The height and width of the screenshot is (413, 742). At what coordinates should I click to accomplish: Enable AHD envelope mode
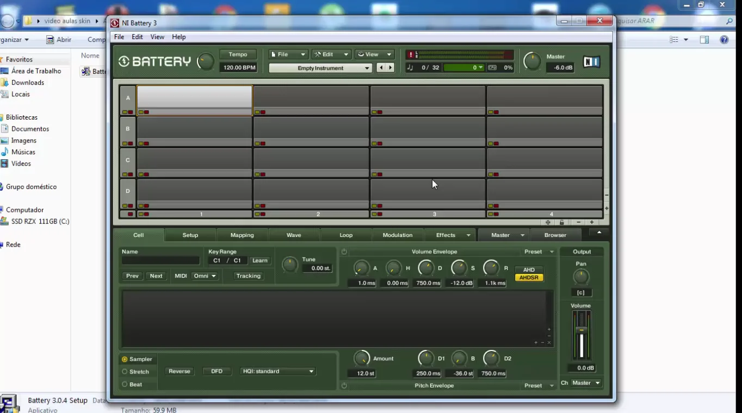529,270
